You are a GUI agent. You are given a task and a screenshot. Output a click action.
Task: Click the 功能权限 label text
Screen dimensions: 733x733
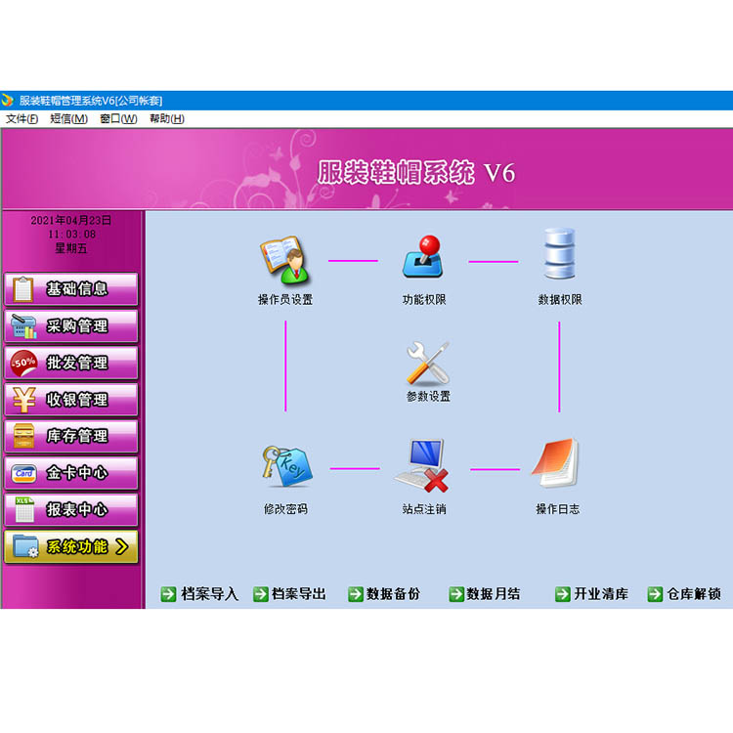point(424,300)
